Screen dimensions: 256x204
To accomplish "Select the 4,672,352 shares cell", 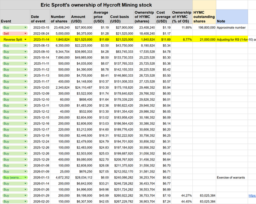I will point(60,177).
